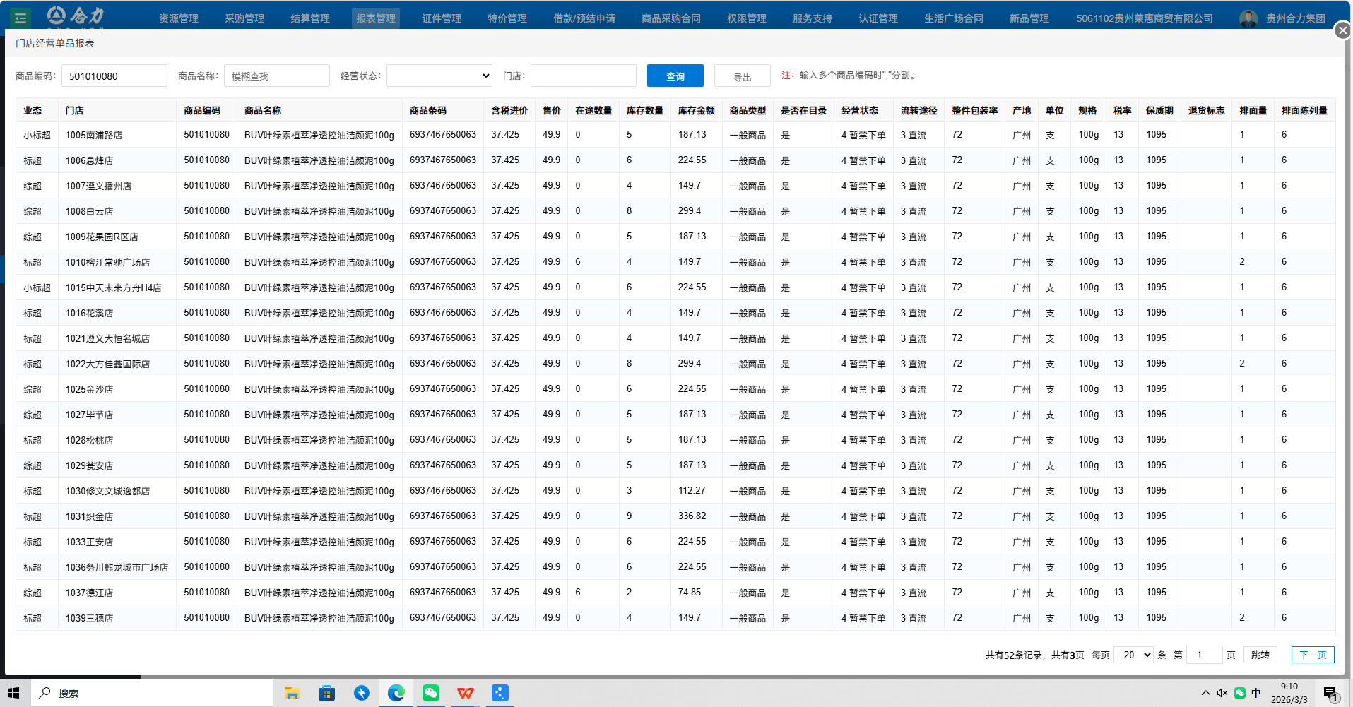Toggle the green sidebar menu icon

pyautogui.click(x=20, y=18)
